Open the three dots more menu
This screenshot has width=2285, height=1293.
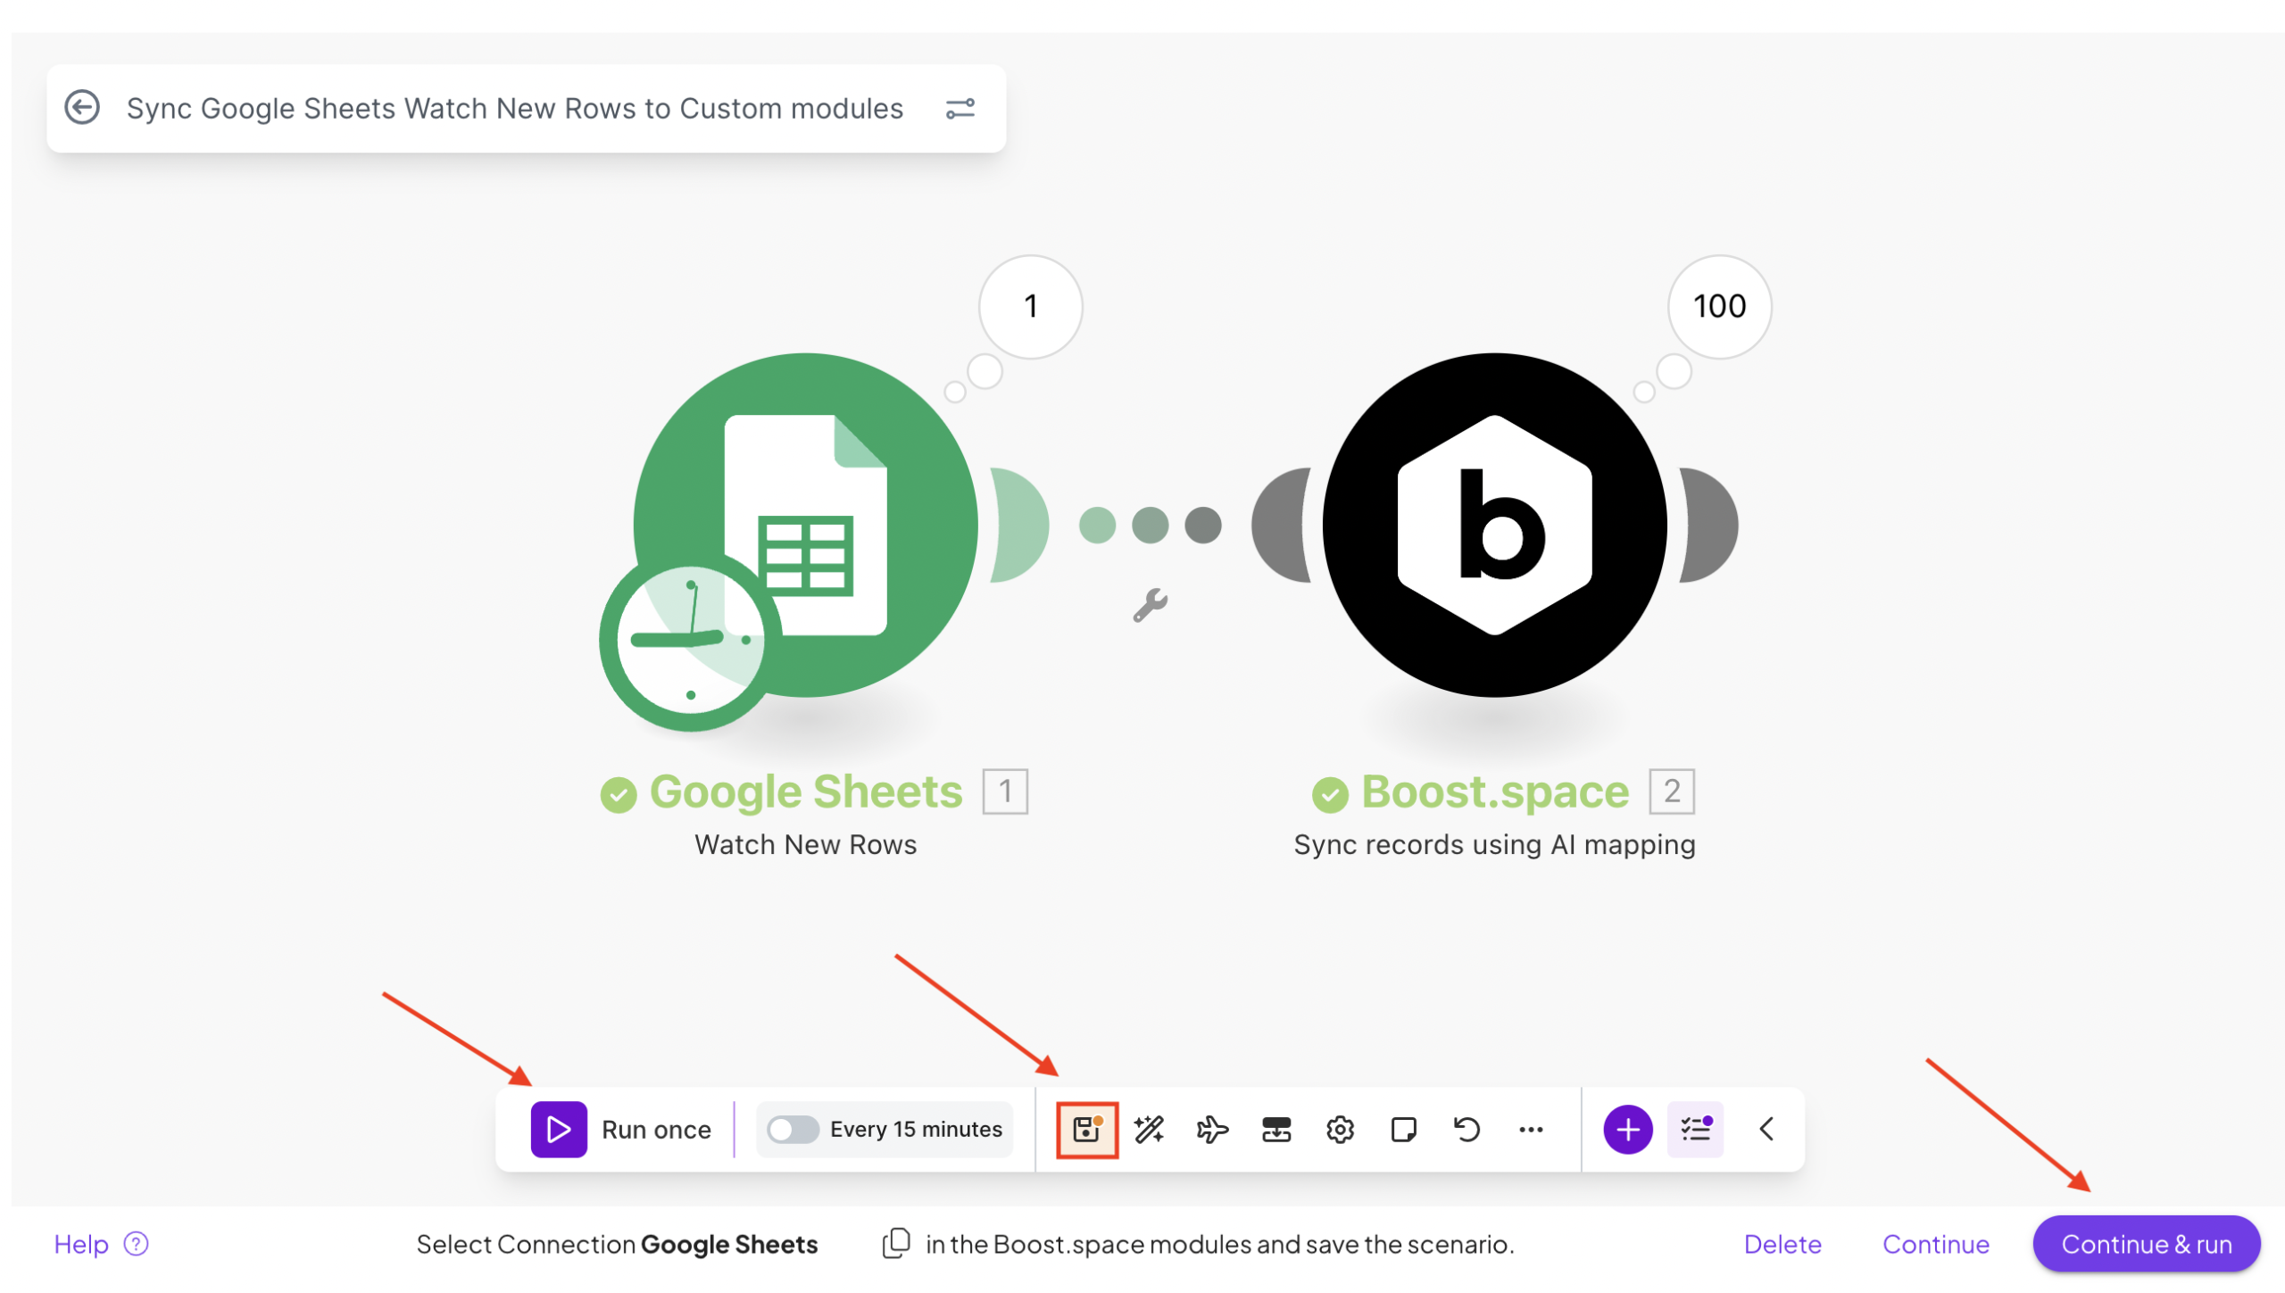(1531, 1130)
